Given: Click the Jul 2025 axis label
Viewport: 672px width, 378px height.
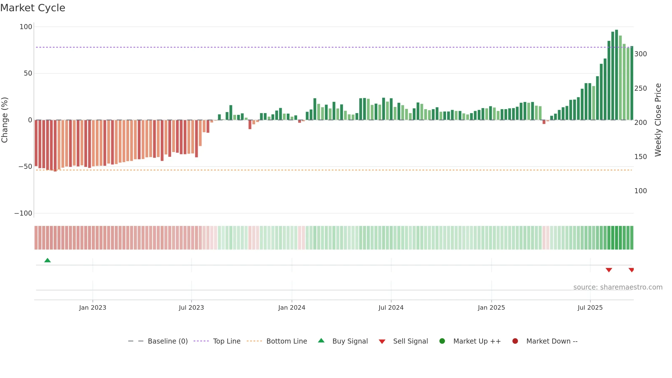Looking at the screenshot, I should 590,308.
